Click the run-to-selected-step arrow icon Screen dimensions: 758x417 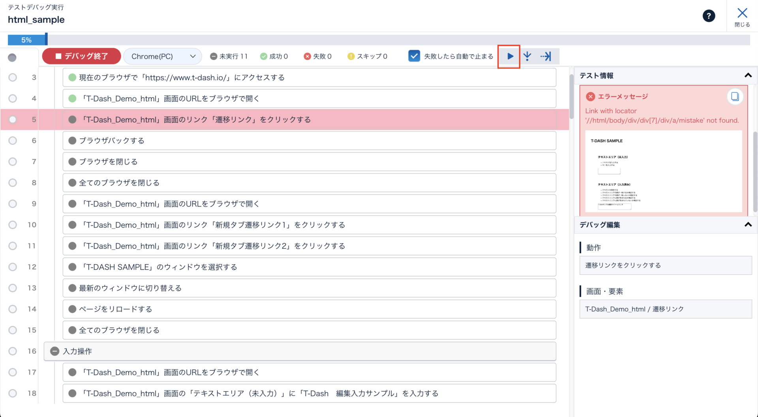(546, 56)
